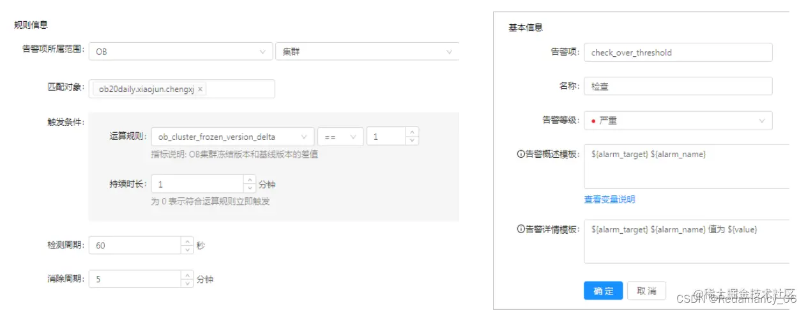The image size is (806, 311).
Task: Decrease the threshold value 1 stepper
Action: [412, 140]
